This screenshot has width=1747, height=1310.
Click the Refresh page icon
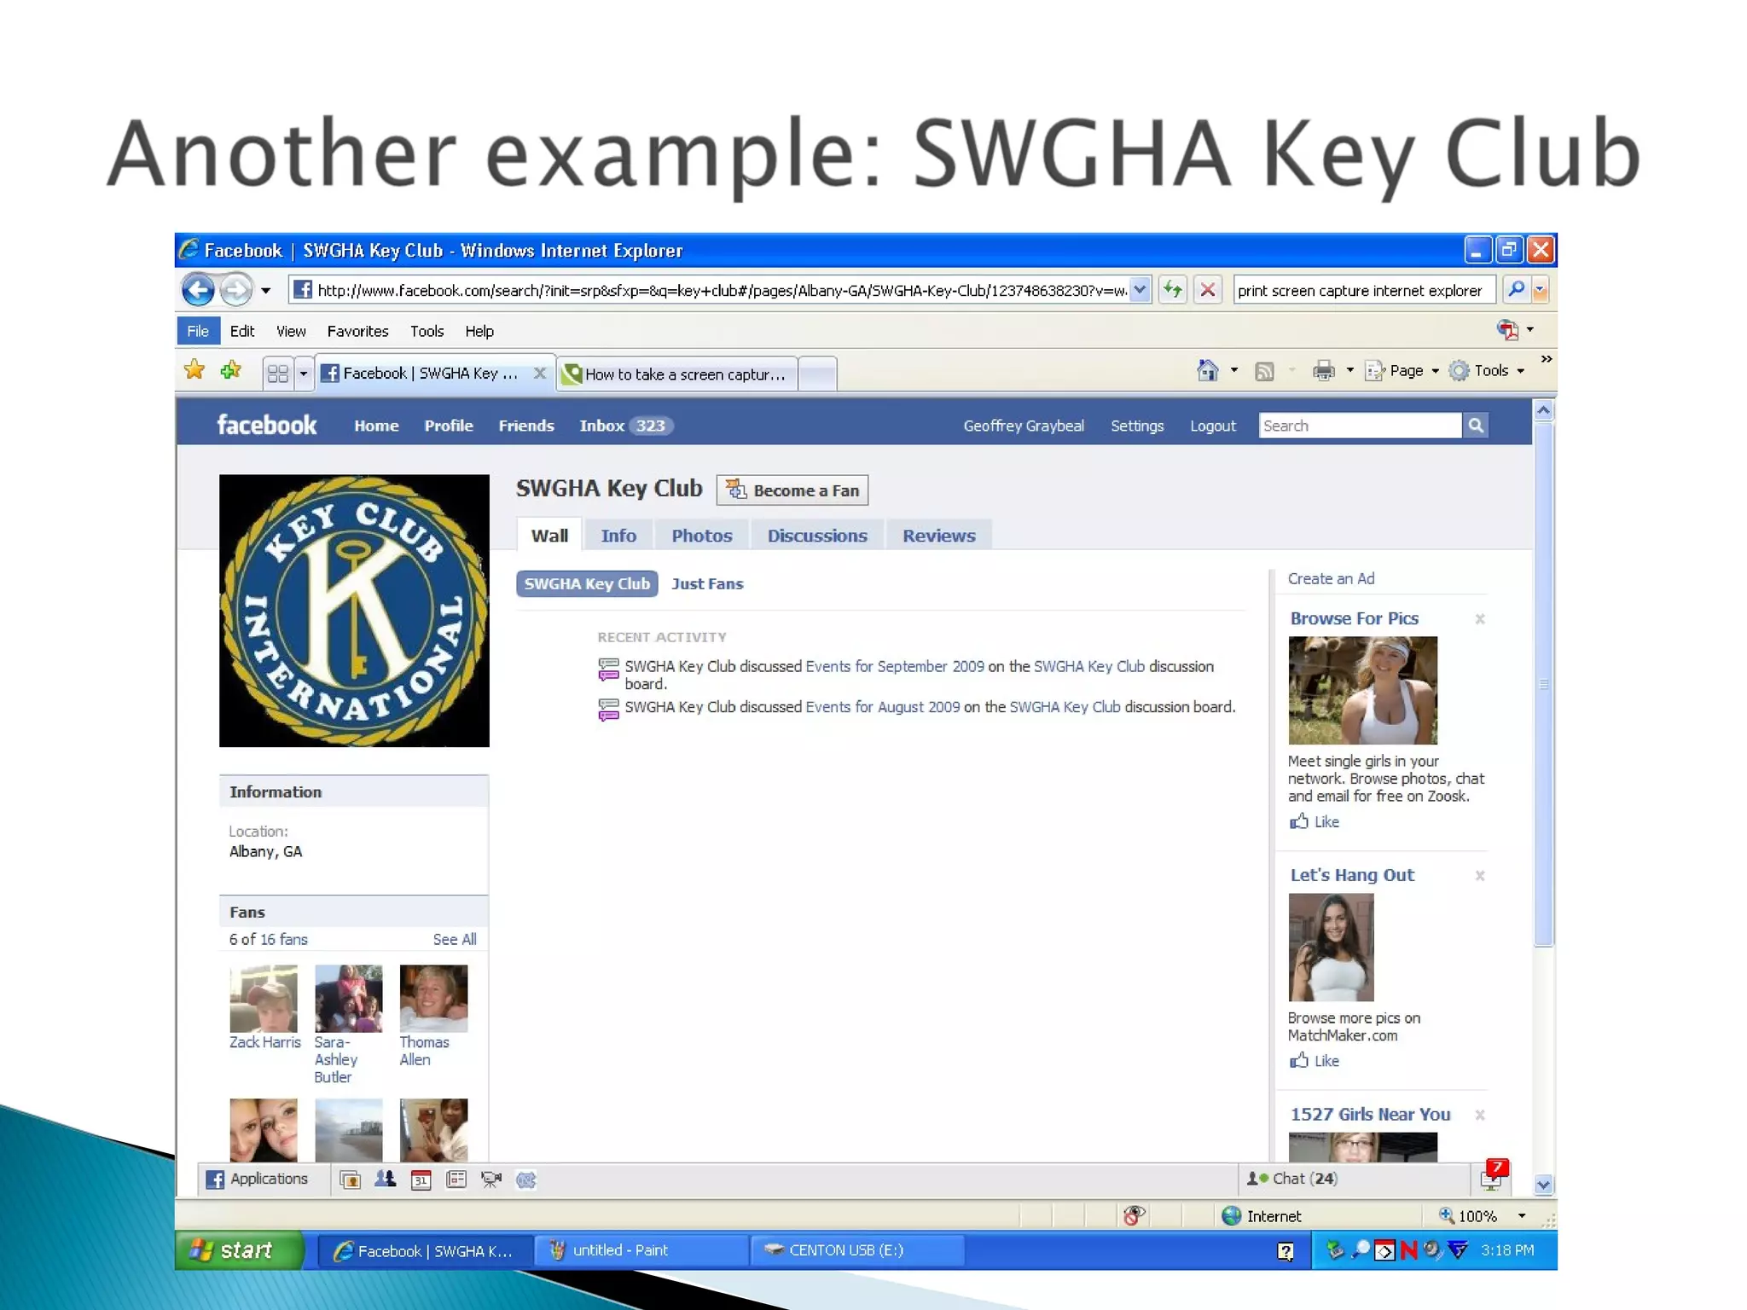point(1173,290)
